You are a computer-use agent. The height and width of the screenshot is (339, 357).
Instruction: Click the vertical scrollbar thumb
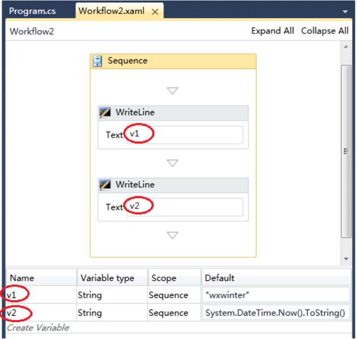[346, 151]
